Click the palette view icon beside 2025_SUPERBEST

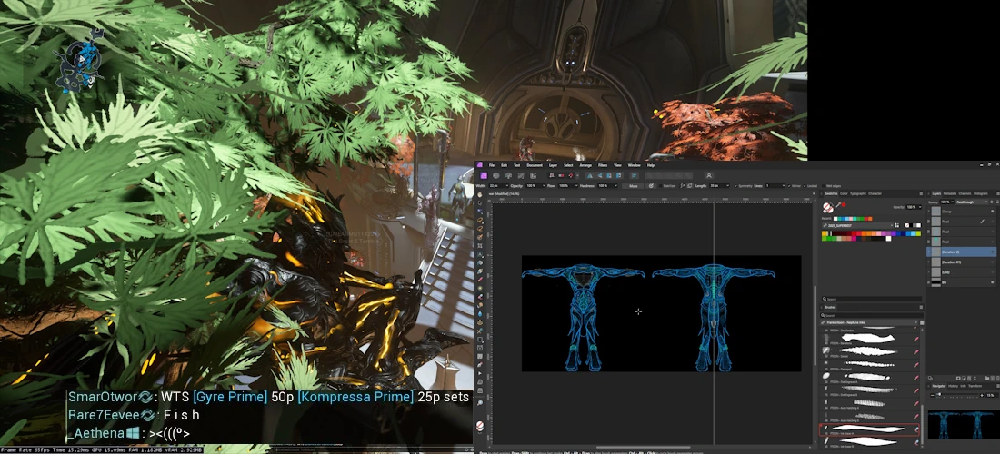[x=896, y=225]
